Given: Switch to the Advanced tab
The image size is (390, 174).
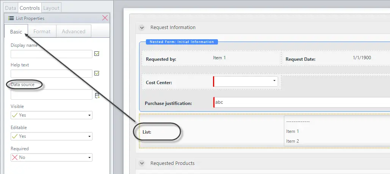Looking at the screenshot, I should point(74,31).
